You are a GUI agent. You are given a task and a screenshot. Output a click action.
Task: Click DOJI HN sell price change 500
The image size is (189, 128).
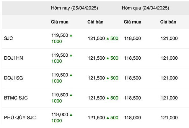tap(114, 58)
